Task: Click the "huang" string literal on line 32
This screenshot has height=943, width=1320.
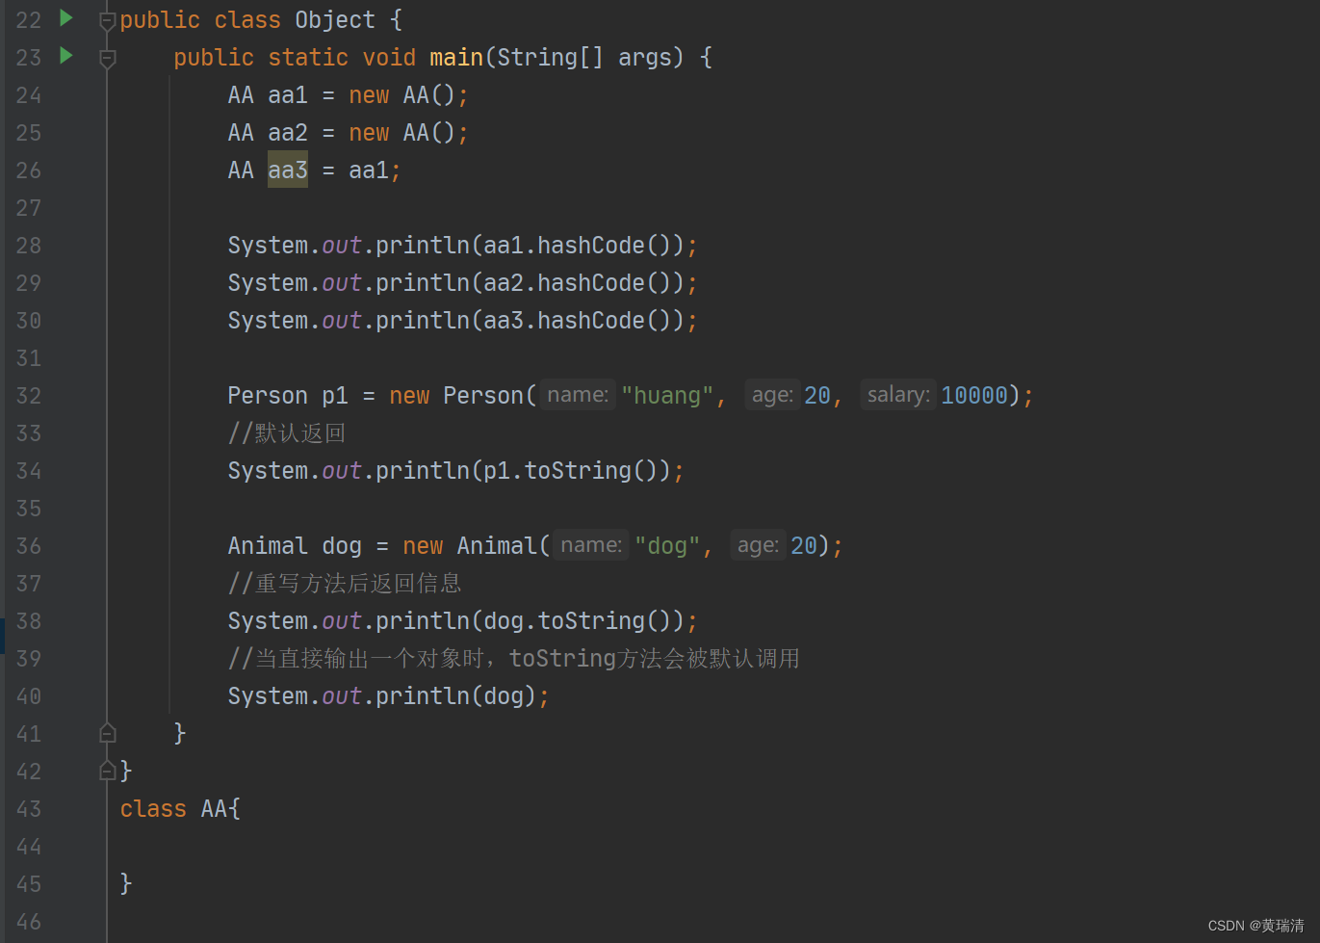Action: [668, 394]
